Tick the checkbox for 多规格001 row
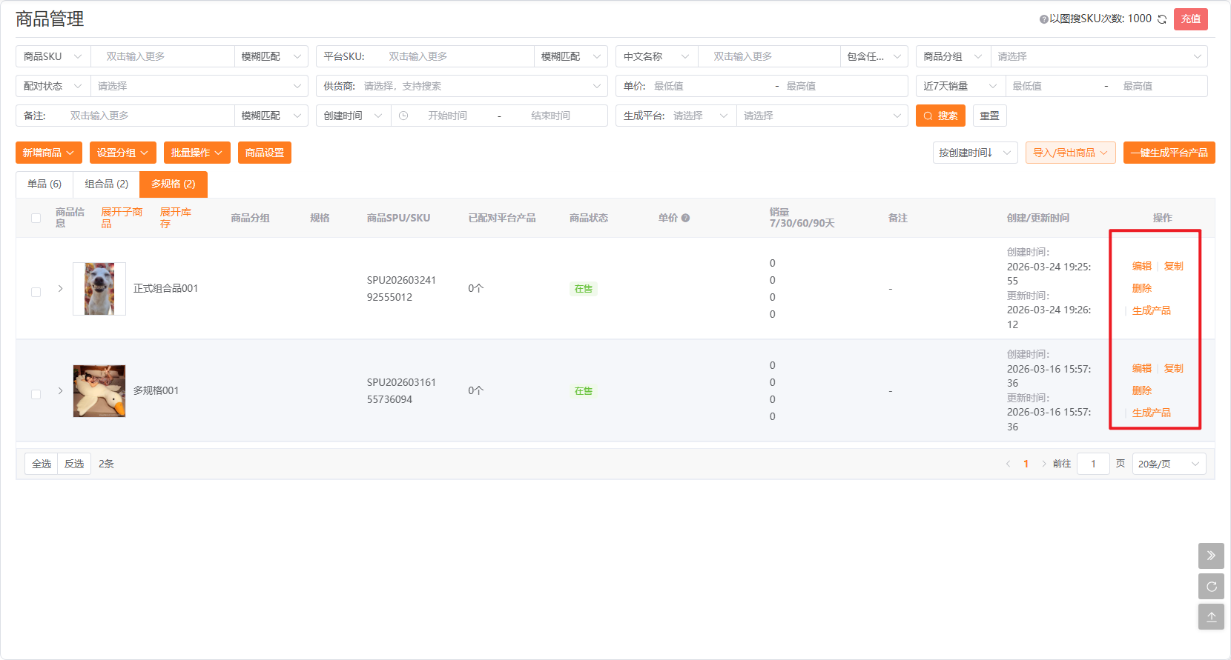The image size is (1231, 660). [x=36, y=394]
